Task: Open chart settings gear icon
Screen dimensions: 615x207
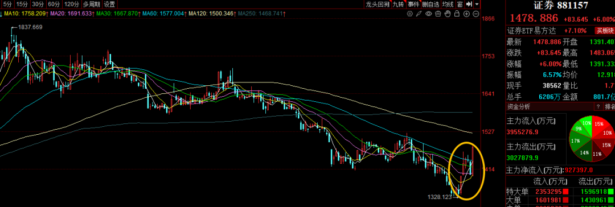Action: tap(410, 14)
